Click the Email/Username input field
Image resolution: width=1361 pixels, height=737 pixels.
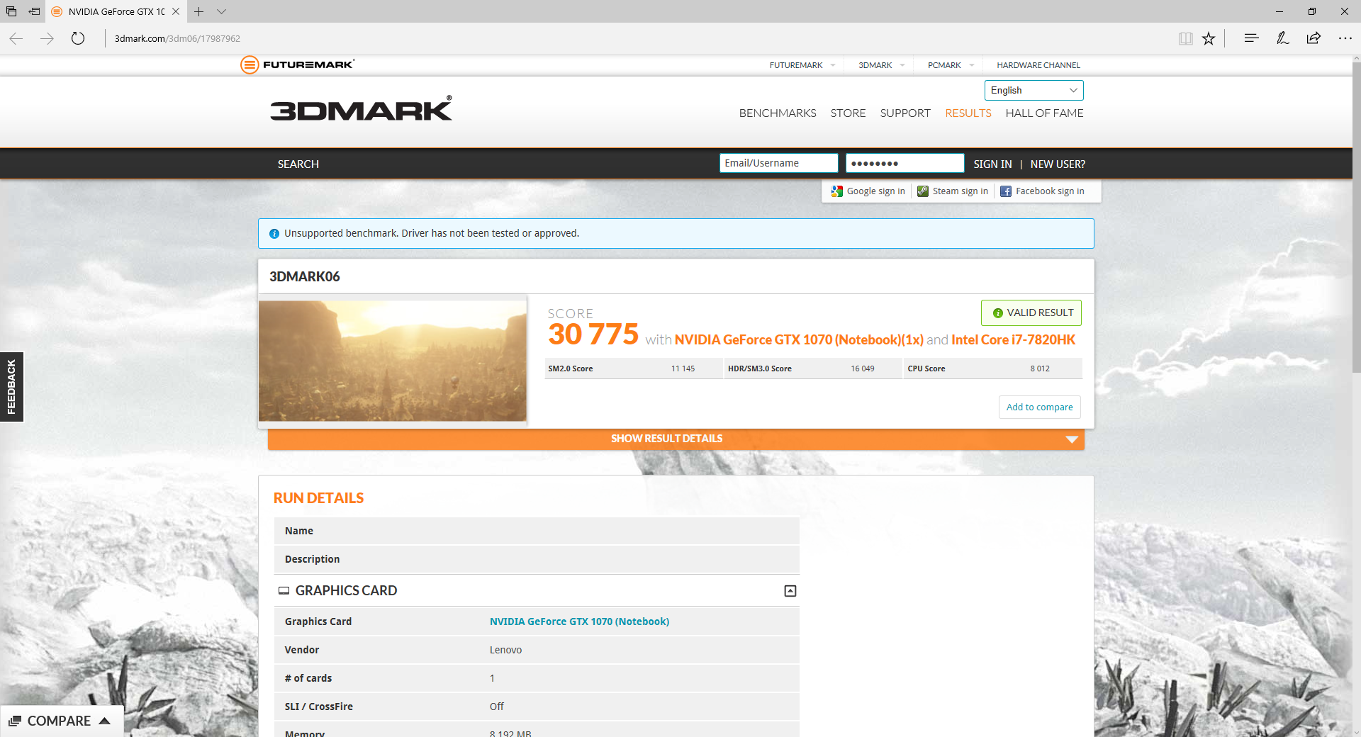tap(778, 163)
